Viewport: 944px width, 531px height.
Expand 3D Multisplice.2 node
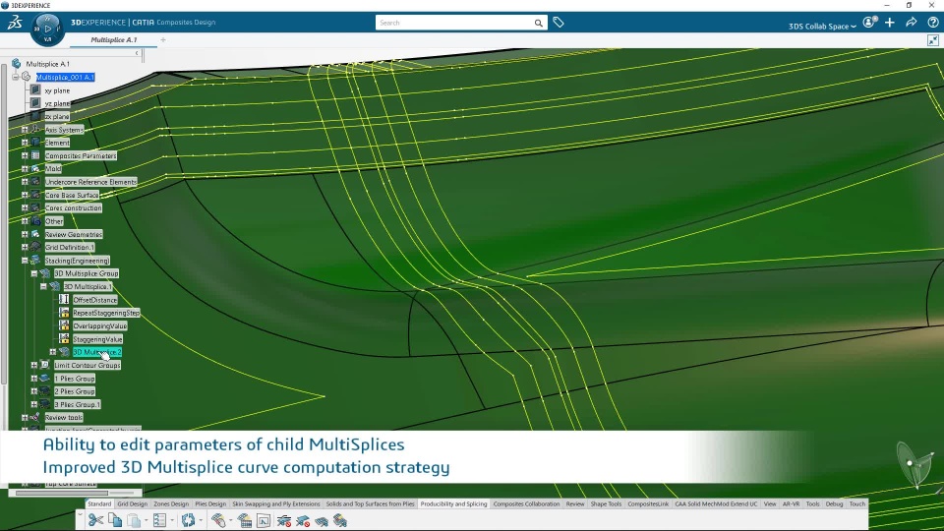tap(53, 352)
